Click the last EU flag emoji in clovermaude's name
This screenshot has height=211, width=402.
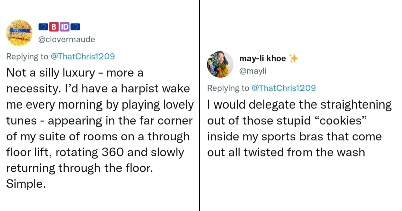point(75,26)
